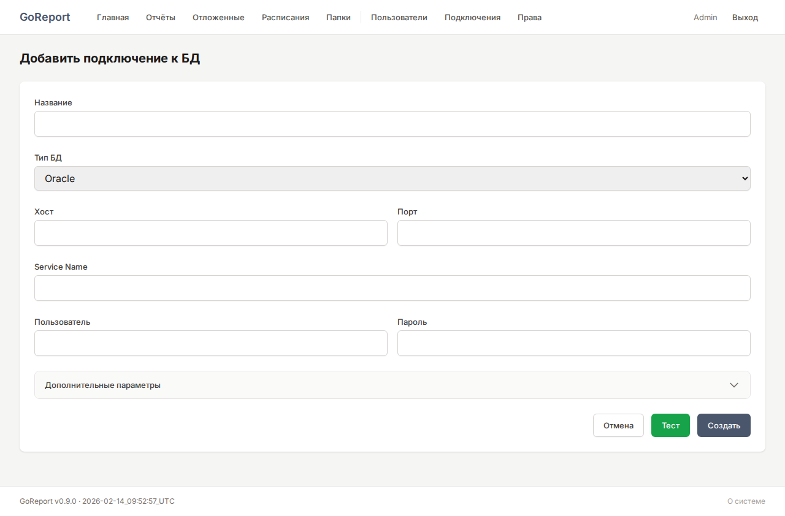785x516 pixels.
Task: Go to the Расписания page
Action: (285, 17)
